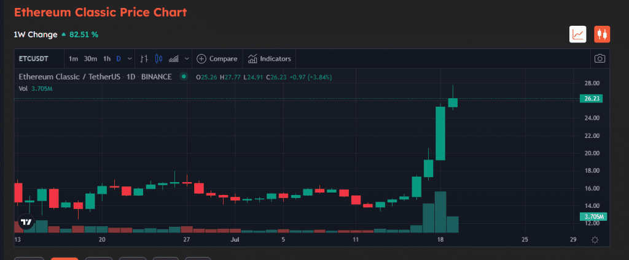Click the 26.23 current price label

592,99
